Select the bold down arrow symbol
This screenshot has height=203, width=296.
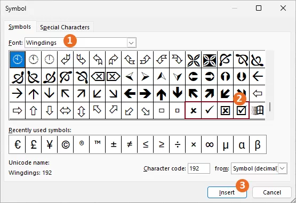[177, 93]
